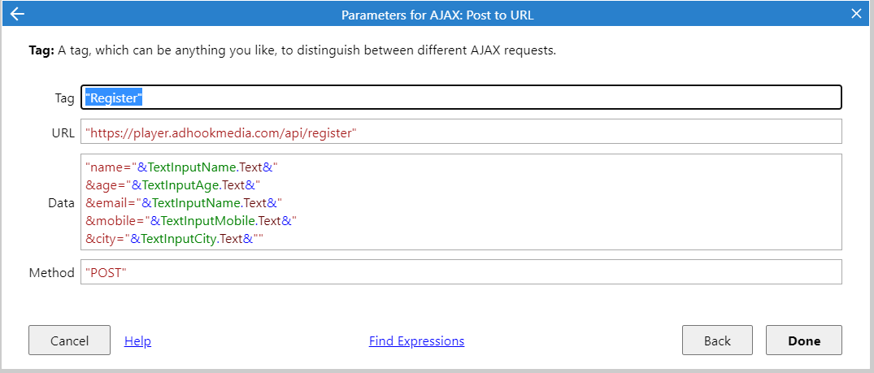Click the Data label beside the text area

61,203
